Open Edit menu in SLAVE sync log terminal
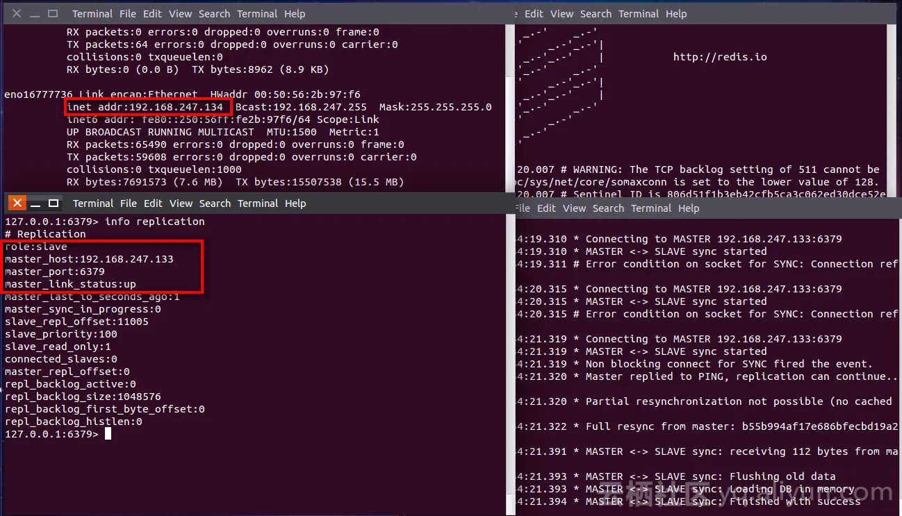Viewport: 902px width, 516px height. (x=547, y=208)
